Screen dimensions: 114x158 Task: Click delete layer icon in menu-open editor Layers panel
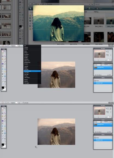pyautogui.click(x=110, y=75)
